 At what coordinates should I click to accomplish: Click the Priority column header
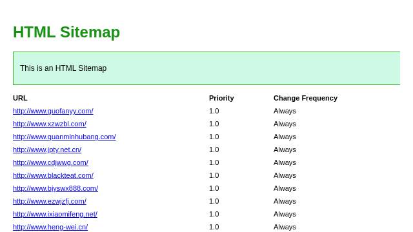(x=221, y=98)
